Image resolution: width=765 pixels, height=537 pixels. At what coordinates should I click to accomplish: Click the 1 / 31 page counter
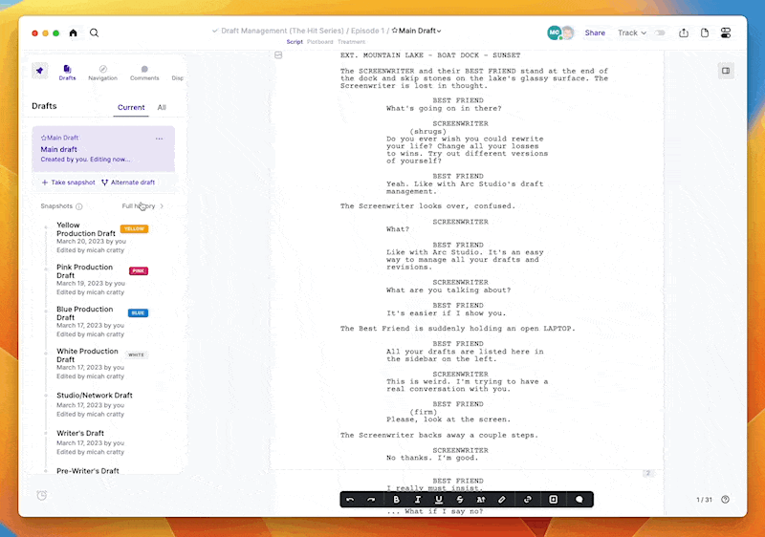coord(704,500)
